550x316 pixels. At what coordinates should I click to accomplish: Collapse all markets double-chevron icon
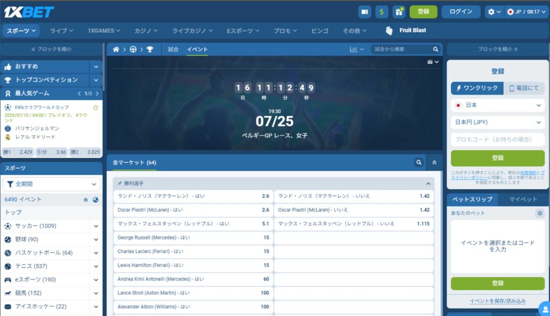point(434,163)
